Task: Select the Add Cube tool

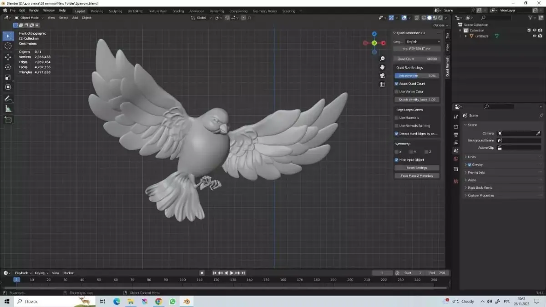Action: [x=8, y=120]
